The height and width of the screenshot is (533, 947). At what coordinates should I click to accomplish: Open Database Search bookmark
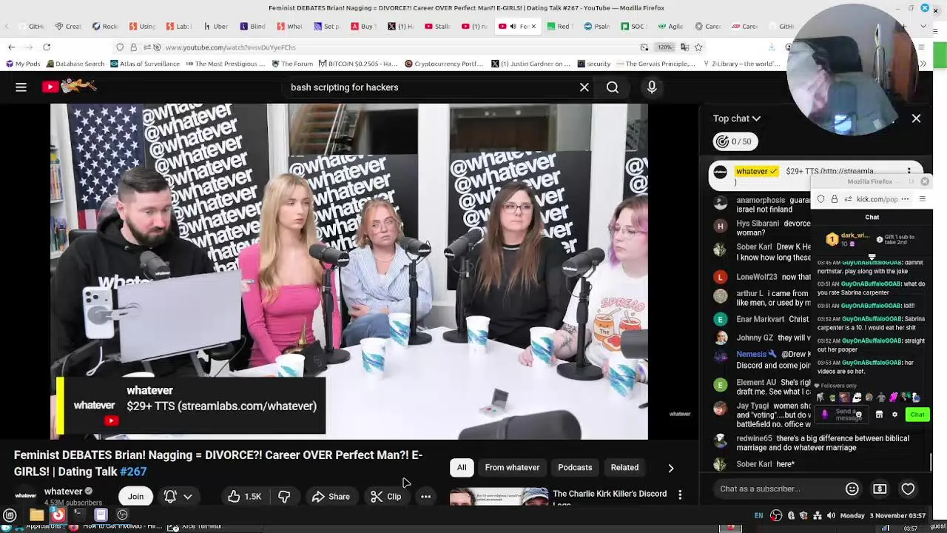pyautogui.click(x=75, y=64)
